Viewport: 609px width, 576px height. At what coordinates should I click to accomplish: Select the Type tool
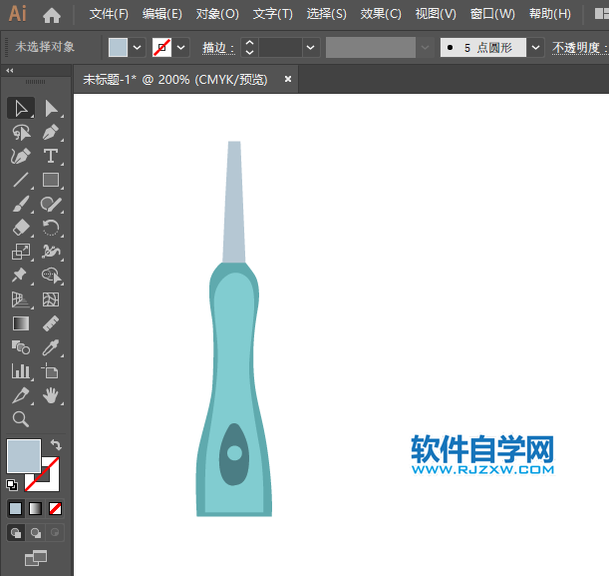(51, 157)
